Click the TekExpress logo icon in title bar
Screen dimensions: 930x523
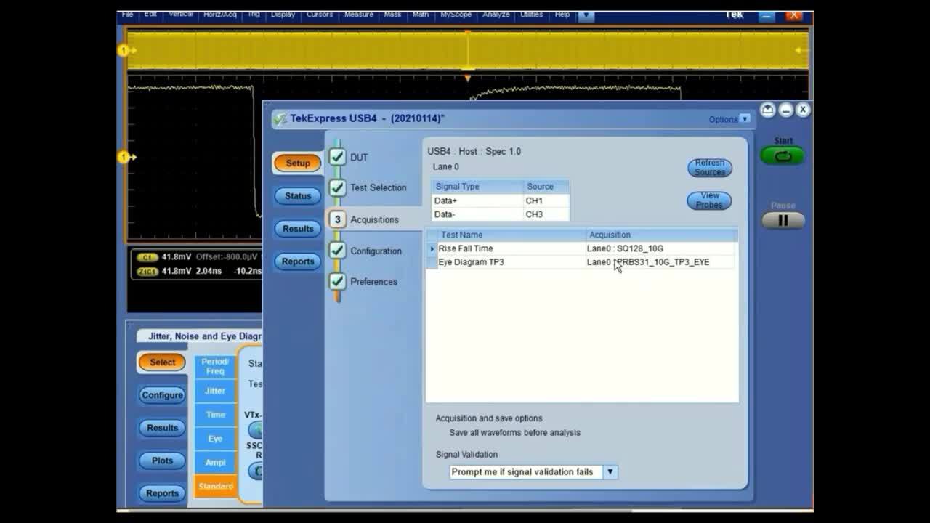(280, 118)
